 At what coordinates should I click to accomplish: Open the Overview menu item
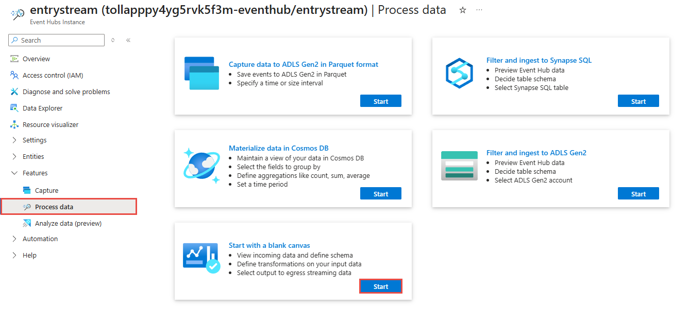tap(36, 59)
